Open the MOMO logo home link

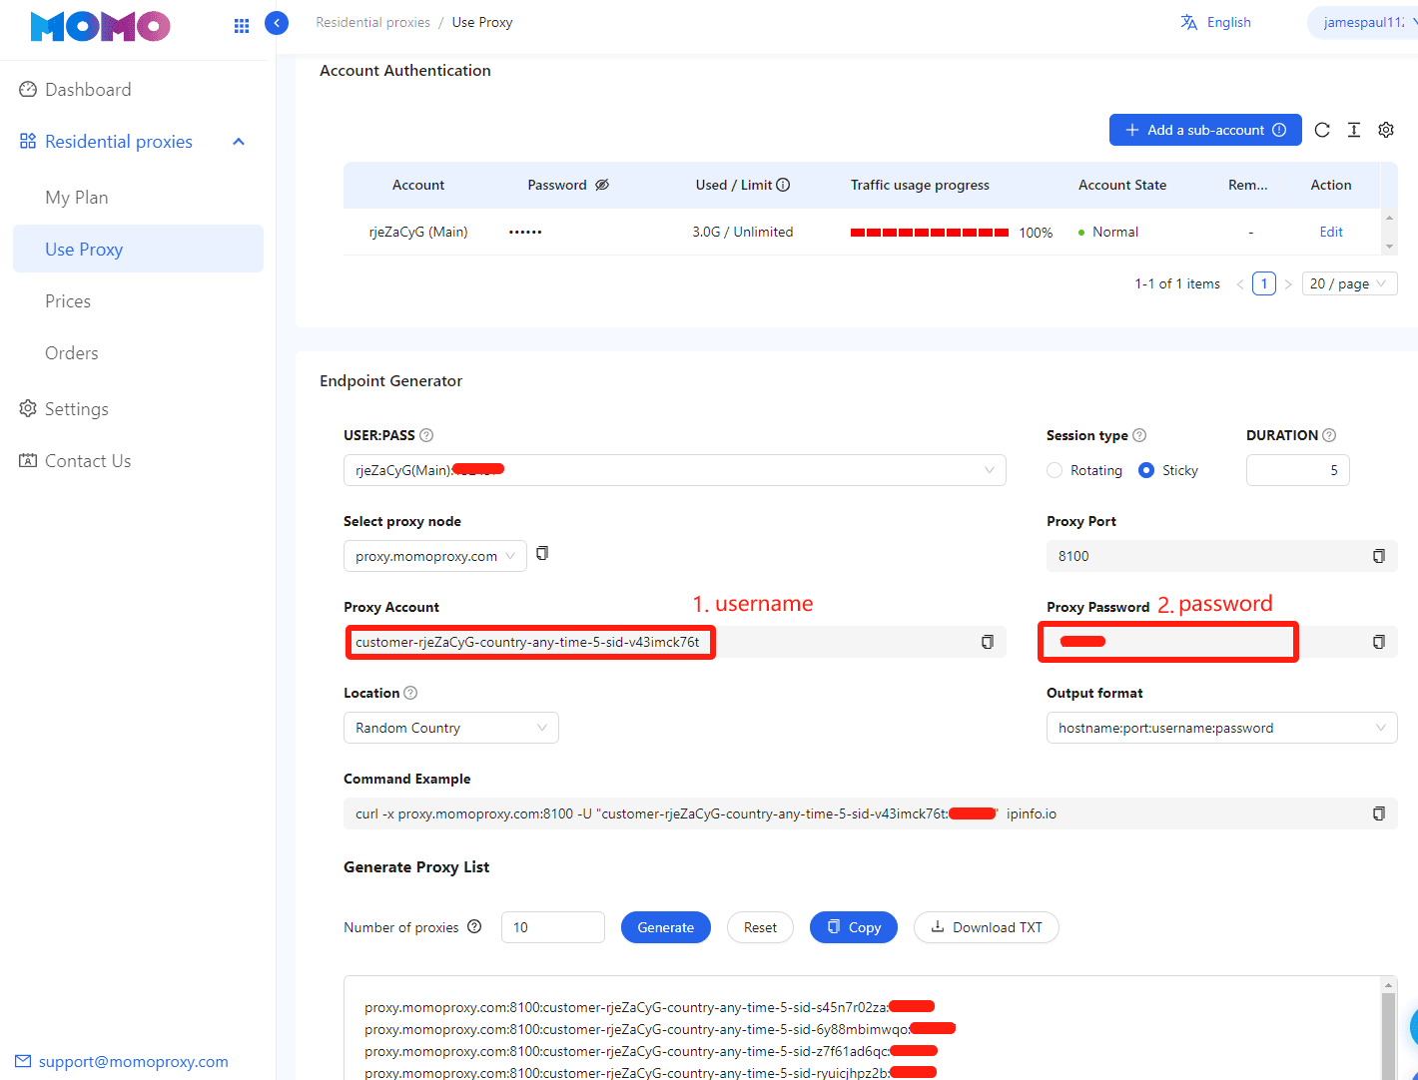tap(101, 26)
